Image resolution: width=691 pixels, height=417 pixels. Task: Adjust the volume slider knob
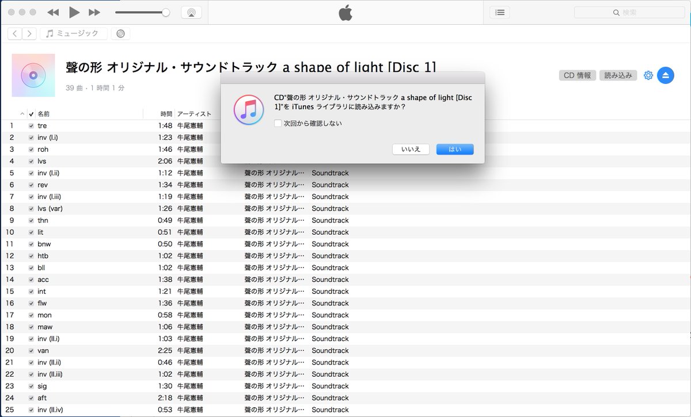coord(166,12)
